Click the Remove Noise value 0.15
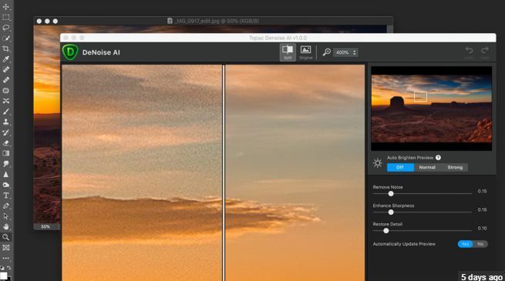 (482, 191)
